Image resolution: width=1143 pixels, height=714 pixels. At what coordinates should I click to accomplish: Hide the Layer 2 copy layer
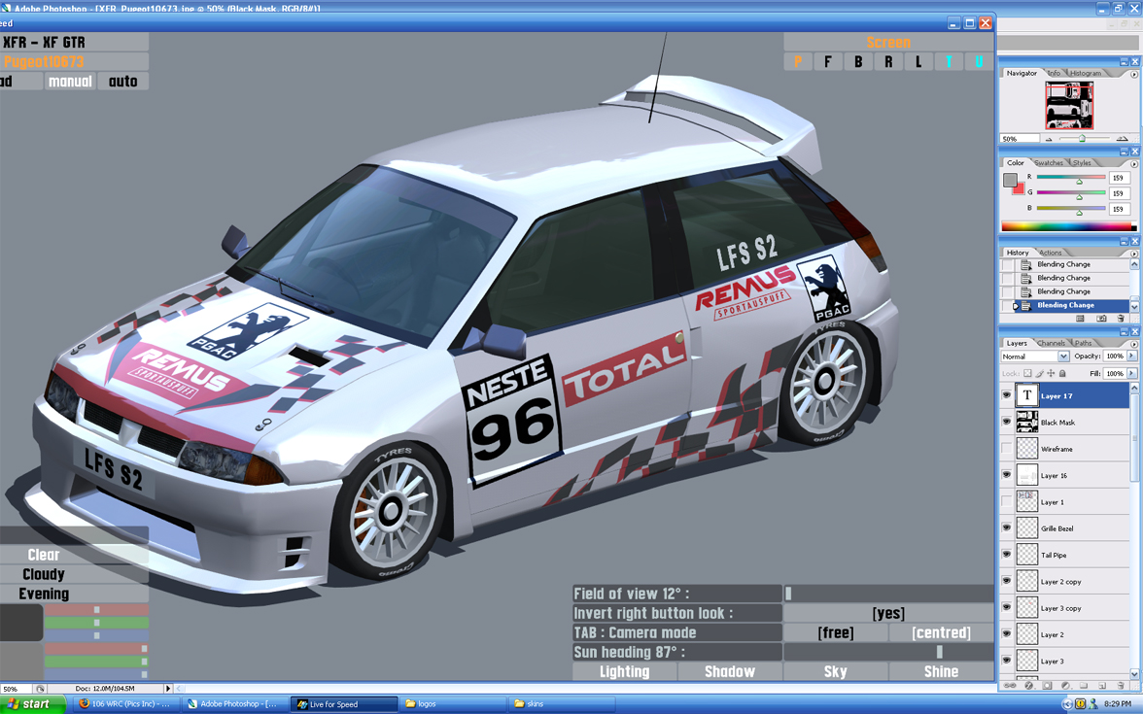click(x=1007, y=581)
